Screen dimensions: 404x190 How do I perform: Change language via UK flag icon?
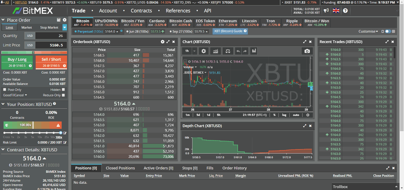pos(336,10)
